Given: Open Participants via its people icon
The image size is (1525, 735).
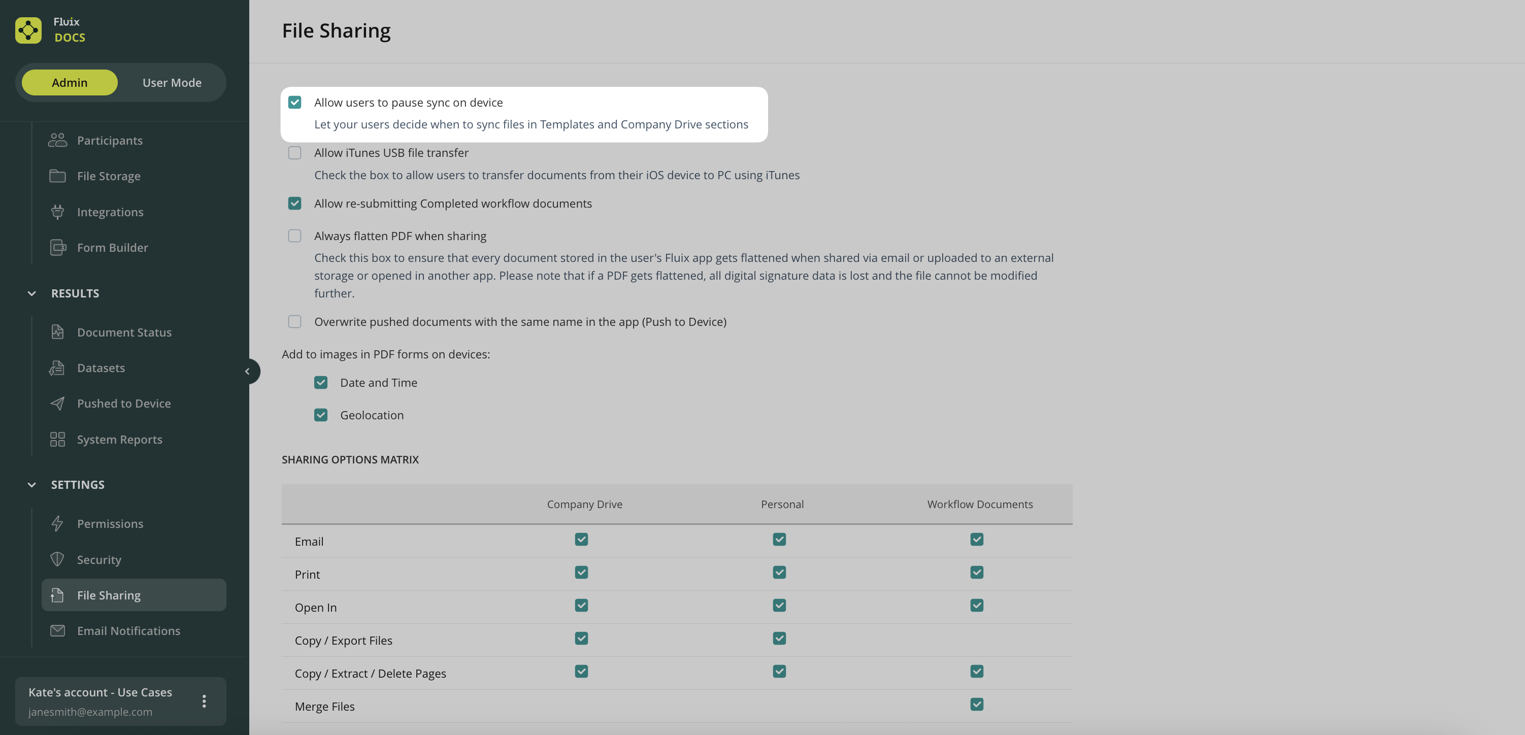Looking at the screenshot, I should click(57, 140).
